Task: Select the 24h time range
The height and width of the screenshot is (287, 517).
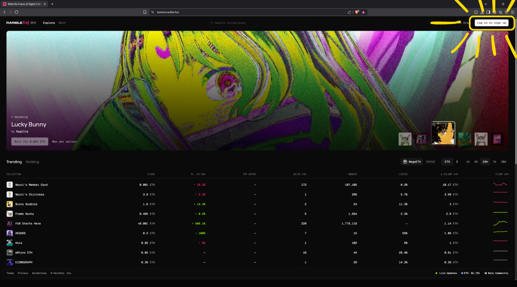Action: [485, 162]
